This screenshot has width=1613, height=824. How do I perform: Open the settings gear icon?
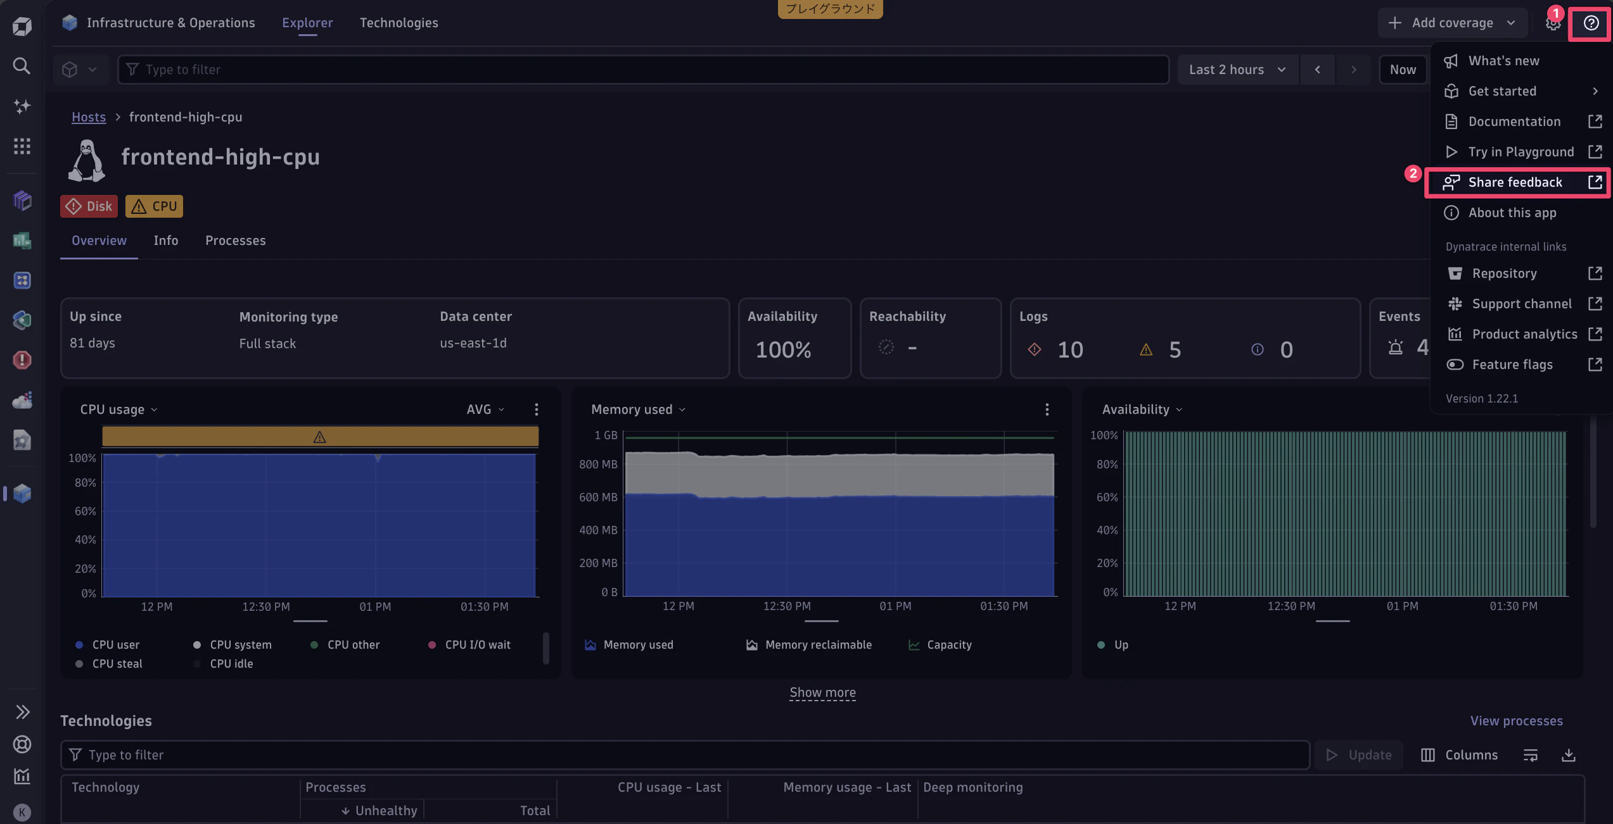pyautogui.click(x=1553, y=23)
